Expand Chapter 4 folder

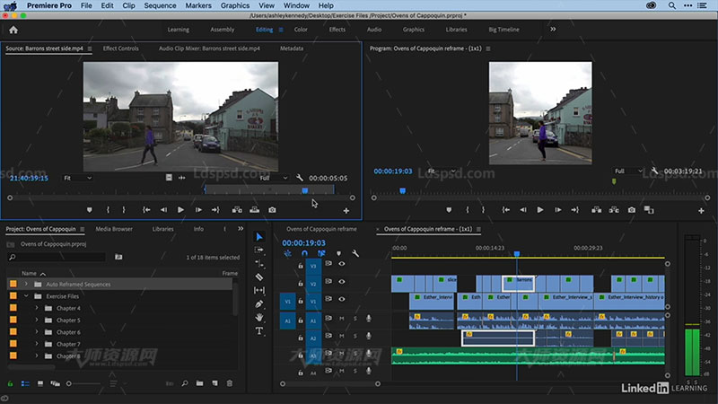coord(37,308)
